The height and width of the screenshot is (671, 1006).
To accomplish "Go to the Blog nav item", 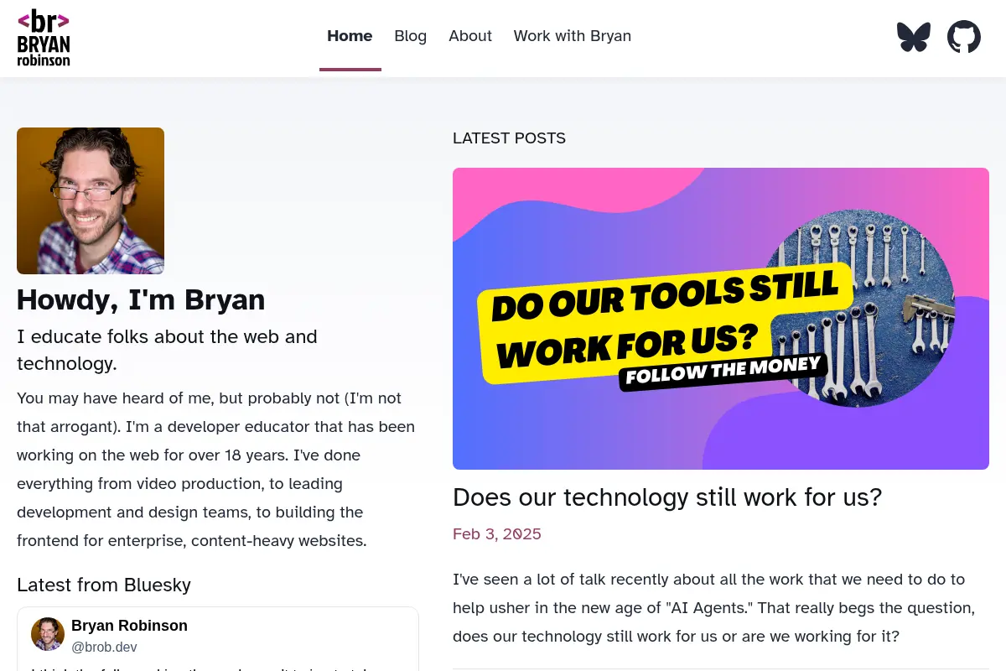I will 411,36.
